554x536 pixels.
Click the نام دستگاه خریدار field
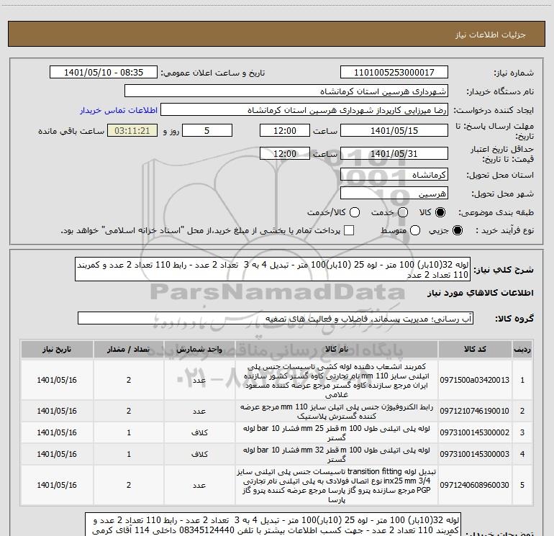[x=286, y=91]
